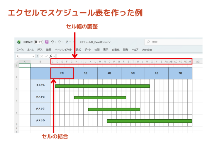Select column W header
The height and width of the screenshot is (148, 217).
point(147,62)
